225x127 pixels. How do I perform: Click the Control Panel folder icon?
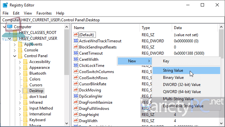click(x=20, y=56)
